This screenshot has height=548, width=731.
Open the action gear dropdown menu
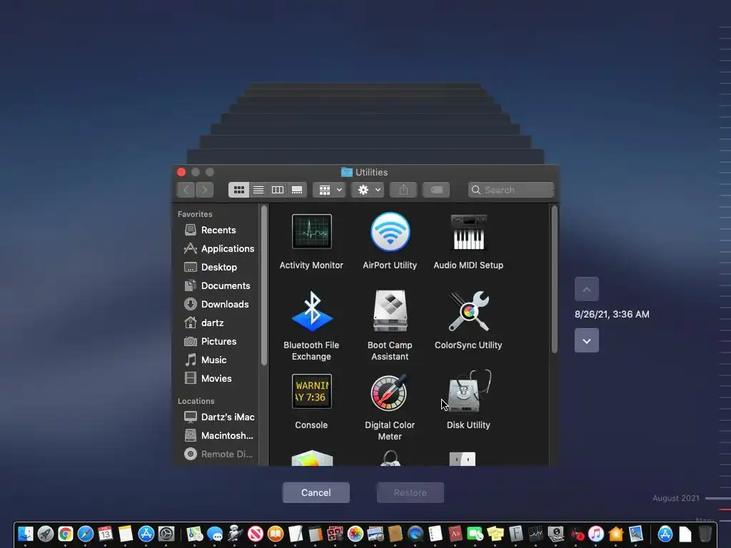click(x=368, y=190)
